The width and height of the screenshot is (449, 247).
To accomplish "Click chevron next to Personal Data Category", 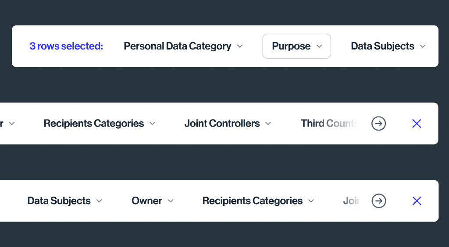I will click(x=240, y=46).
